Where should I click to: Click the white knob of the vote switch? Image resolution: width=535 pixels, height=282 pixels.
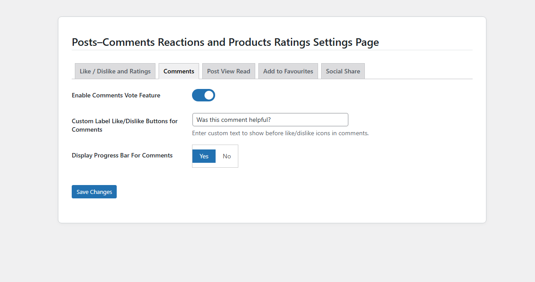(x=209, y=95)
